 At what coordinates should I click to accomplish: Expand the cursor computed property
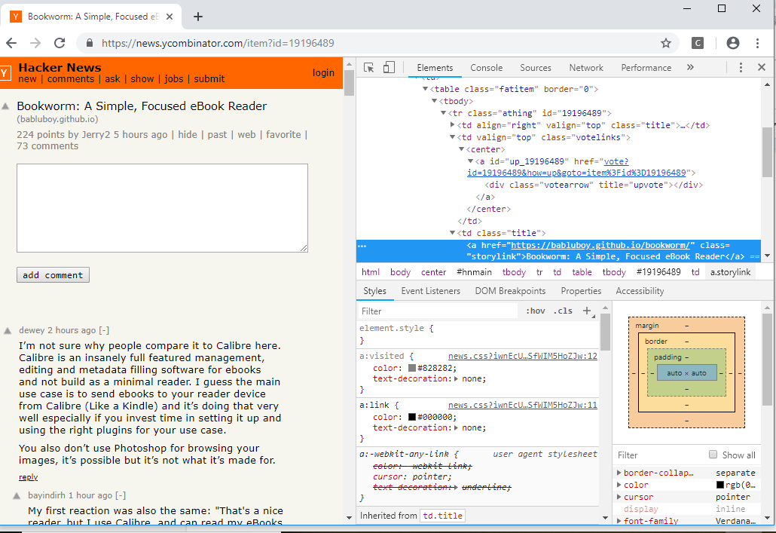coord(619,497)
